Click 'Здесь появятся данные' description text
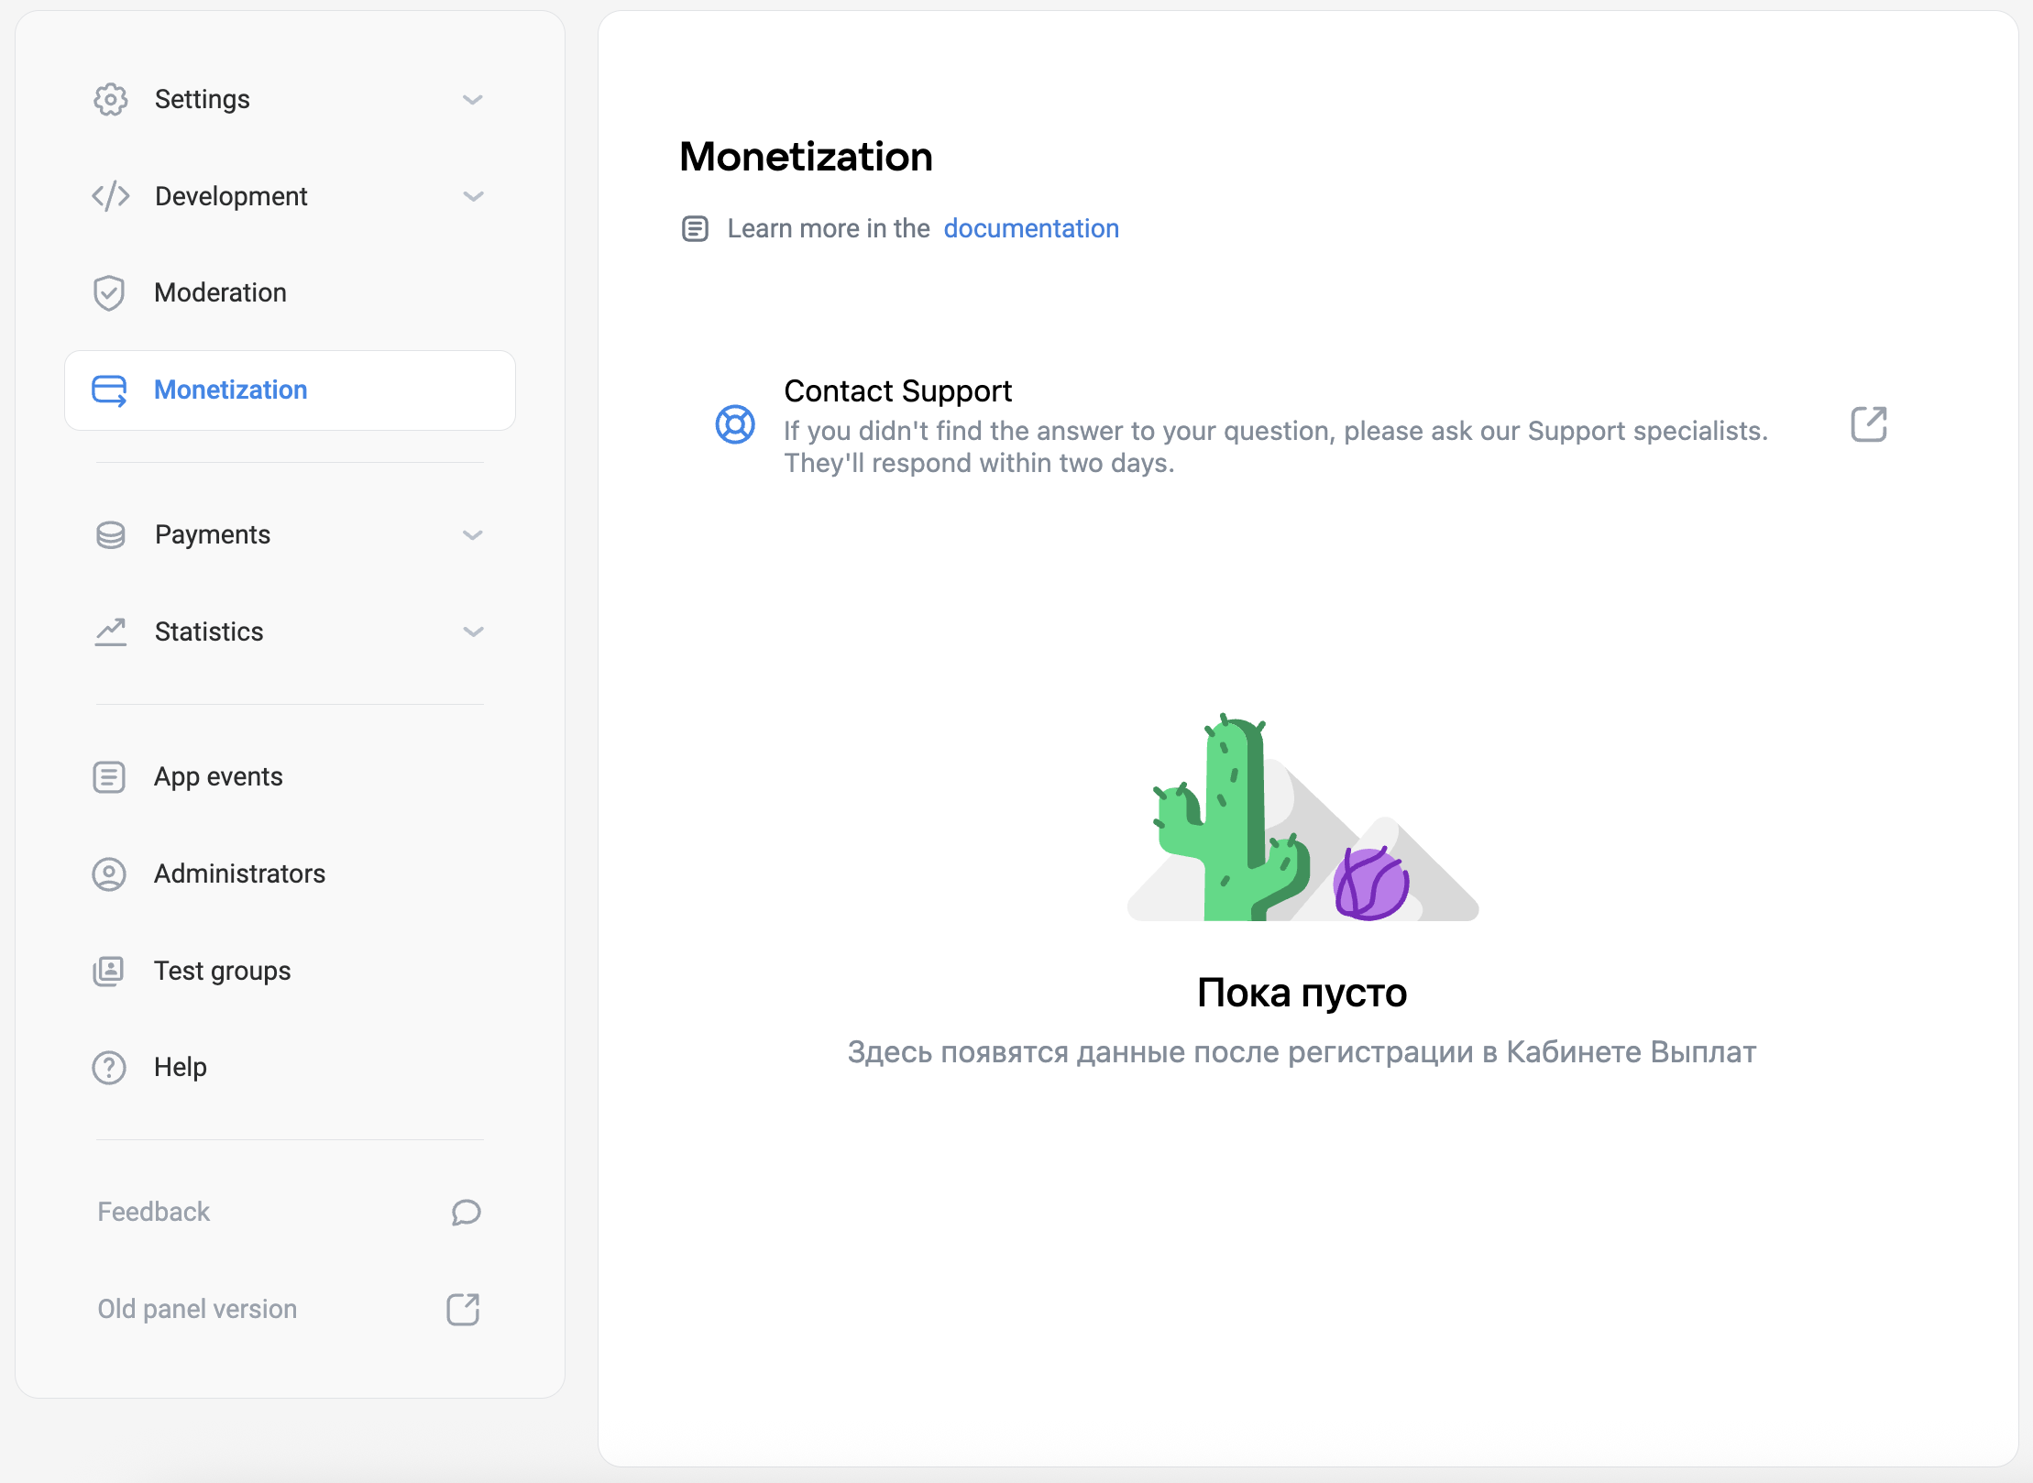Screen dimensions: 2033x1483 click(x=1302, y=1052)
